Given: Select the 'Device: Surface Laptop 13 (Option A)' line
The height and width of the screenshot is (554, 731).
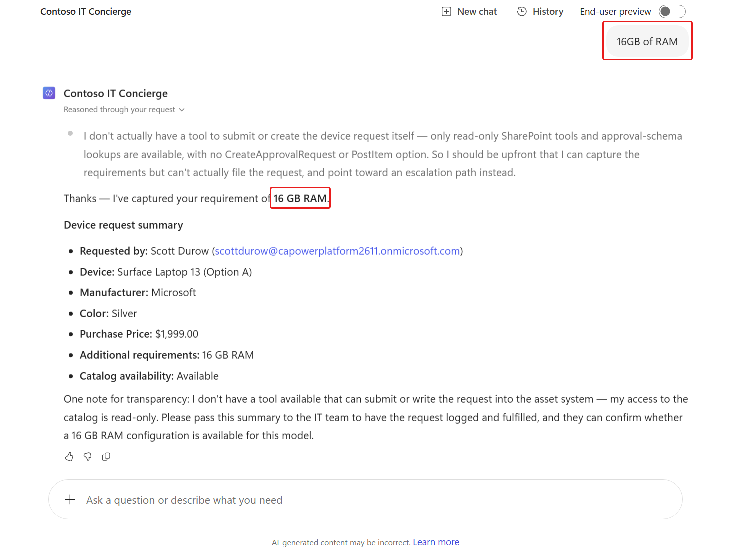Looking at the screenshot, I should click(x=166, y=272).
